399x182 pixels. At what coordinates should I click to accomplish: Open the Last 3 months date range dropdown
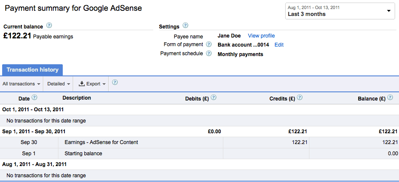coord(340,11)
